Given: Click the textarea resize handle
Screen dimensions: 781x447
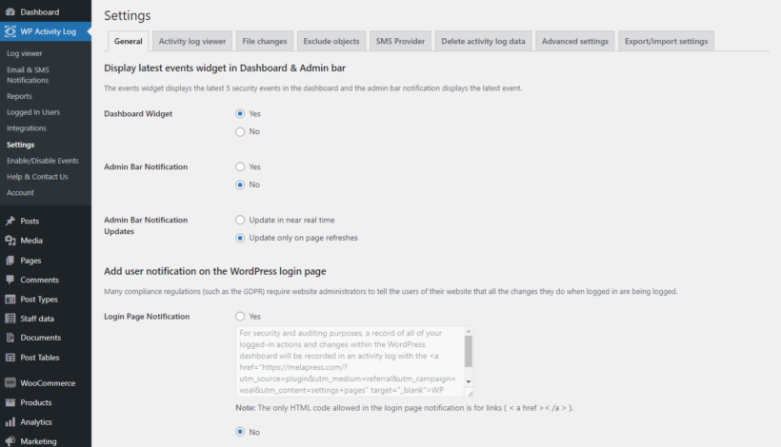Looking at the screenshot, I should click(470, 393).
